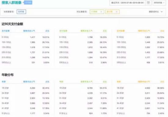Click 17.32% in yellow 315-530元 row
Screen dimensions: 168x117
pyautogui.click(x=161, y=58)
